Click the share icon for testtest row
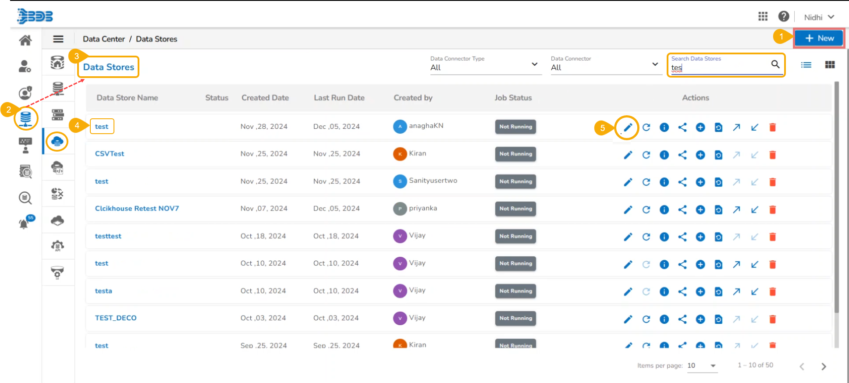Image resolution: width=849 pixels, height=383 pixels. point(682,237)
